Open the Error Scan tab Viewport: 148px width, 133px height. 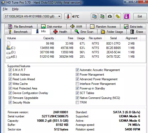84,32
